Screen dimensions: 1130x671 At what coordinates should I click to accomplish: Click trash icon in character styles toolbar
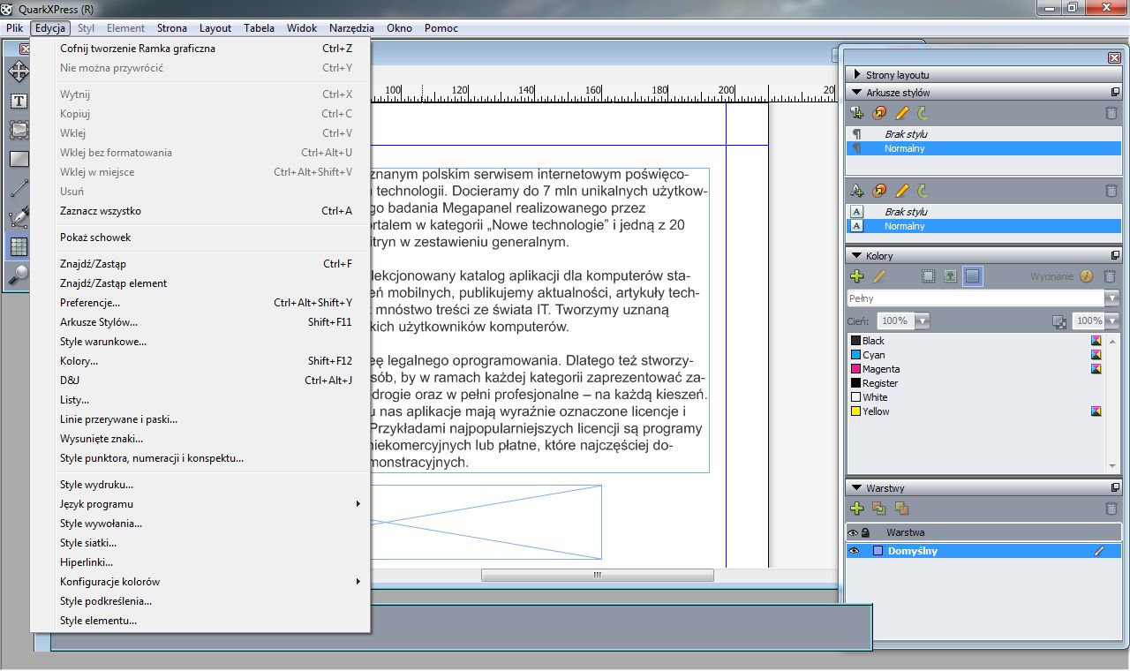tap(1111, 190)
